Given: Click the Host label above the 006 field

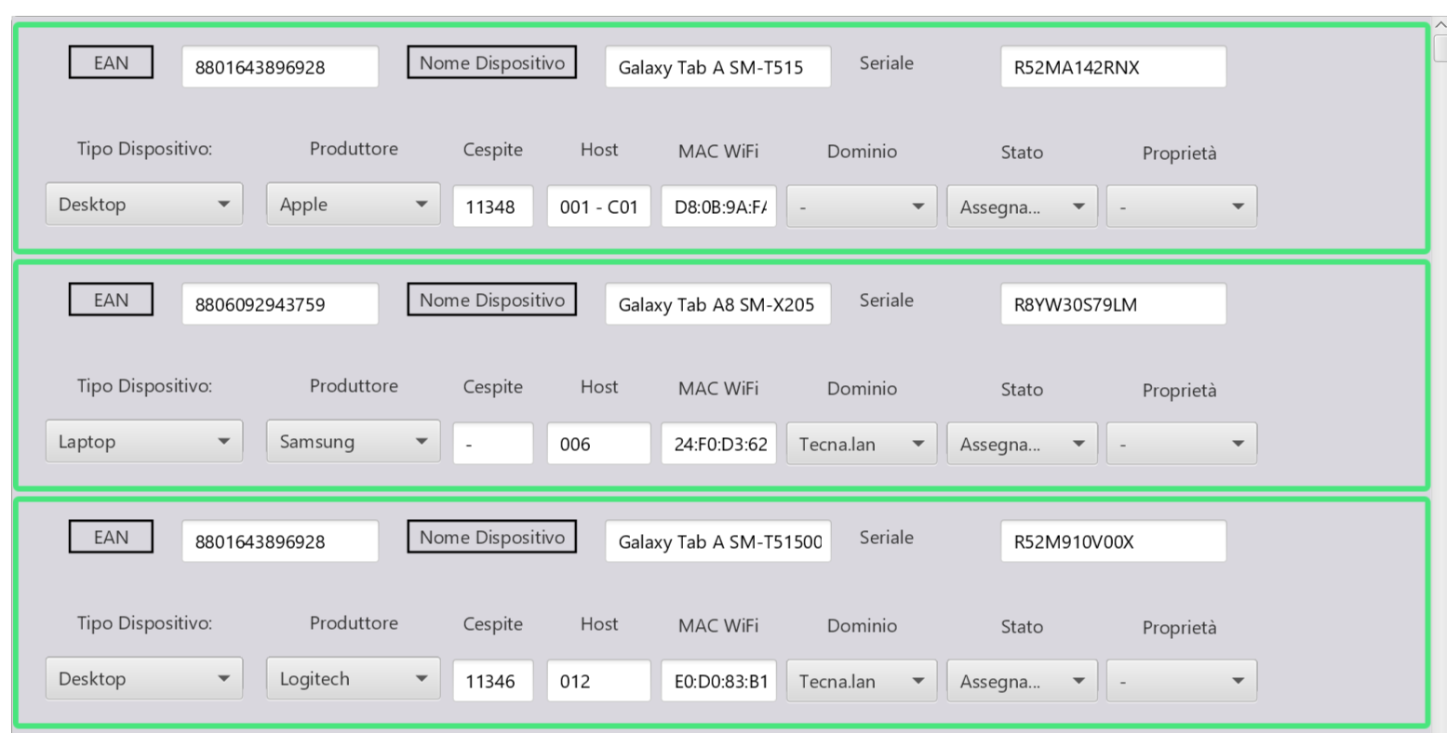Looking at the screenshot, I should [x=599, y=387].
